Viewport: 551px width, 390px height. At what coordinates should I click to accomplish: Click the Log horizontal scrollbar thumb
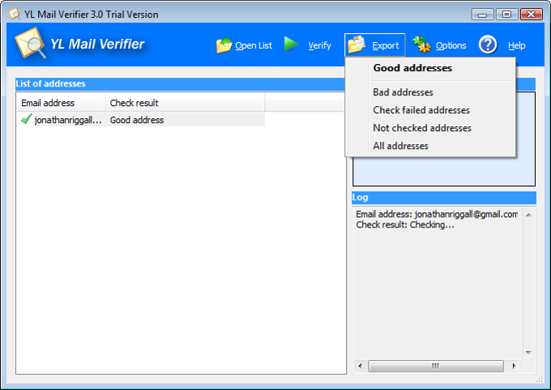click(x=435, y=366)
